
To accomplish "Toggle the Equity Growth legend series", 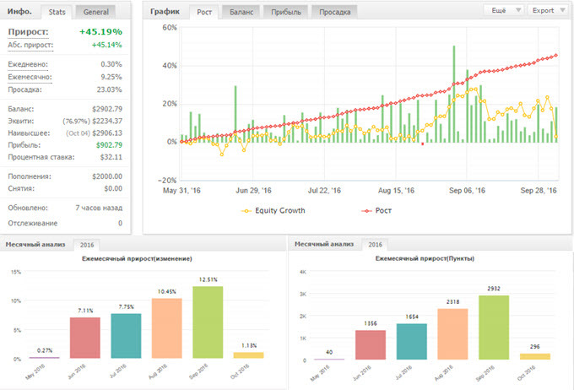I will click(273, 210).
